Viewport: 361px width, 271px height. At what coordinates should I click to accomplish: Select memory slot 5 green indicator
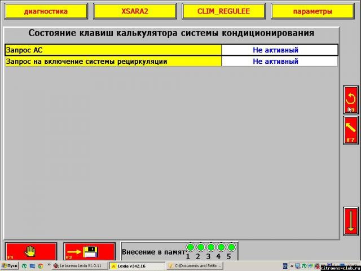click(x=231, y=247)
